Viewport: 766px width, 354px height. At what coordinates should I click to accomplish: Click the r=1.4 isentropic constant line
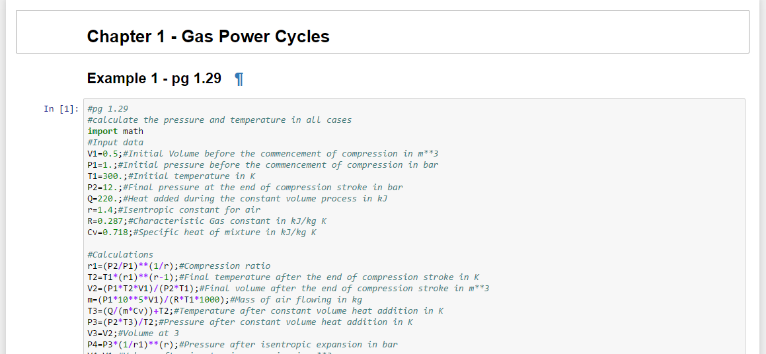click(174, 210)
